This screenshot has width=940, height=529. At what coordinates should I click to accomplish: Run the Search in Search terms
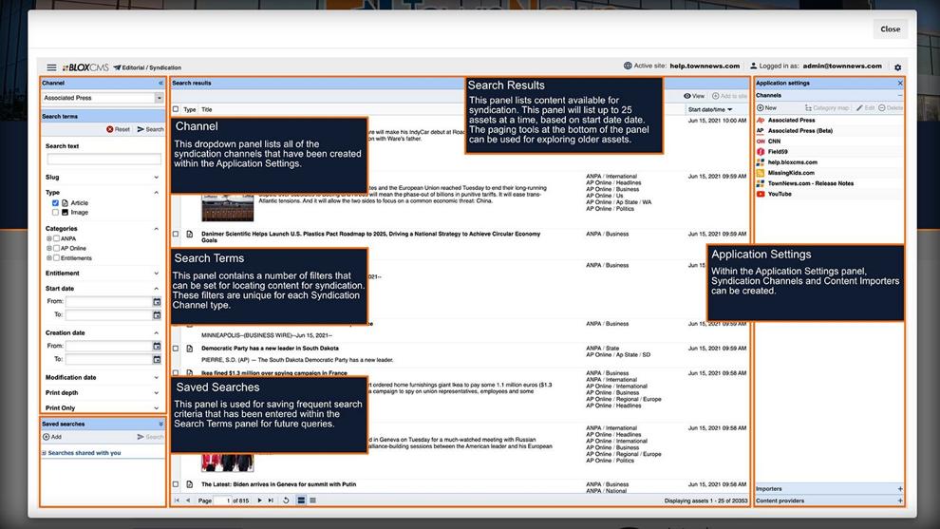point(150,129)
